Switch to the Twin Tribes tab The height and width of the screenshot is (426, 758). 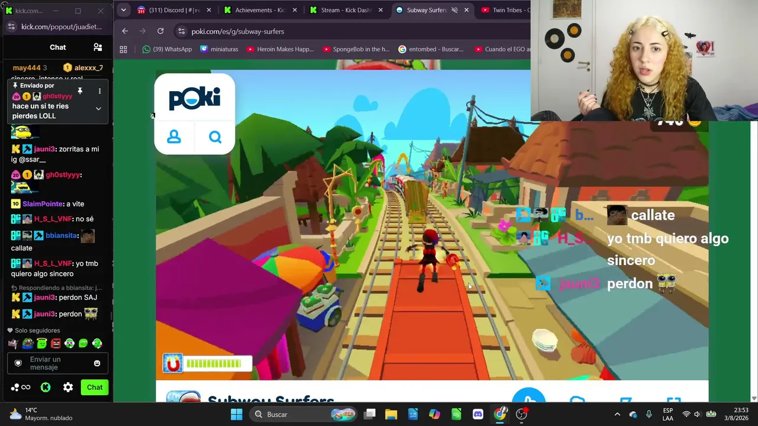[505, 10]
